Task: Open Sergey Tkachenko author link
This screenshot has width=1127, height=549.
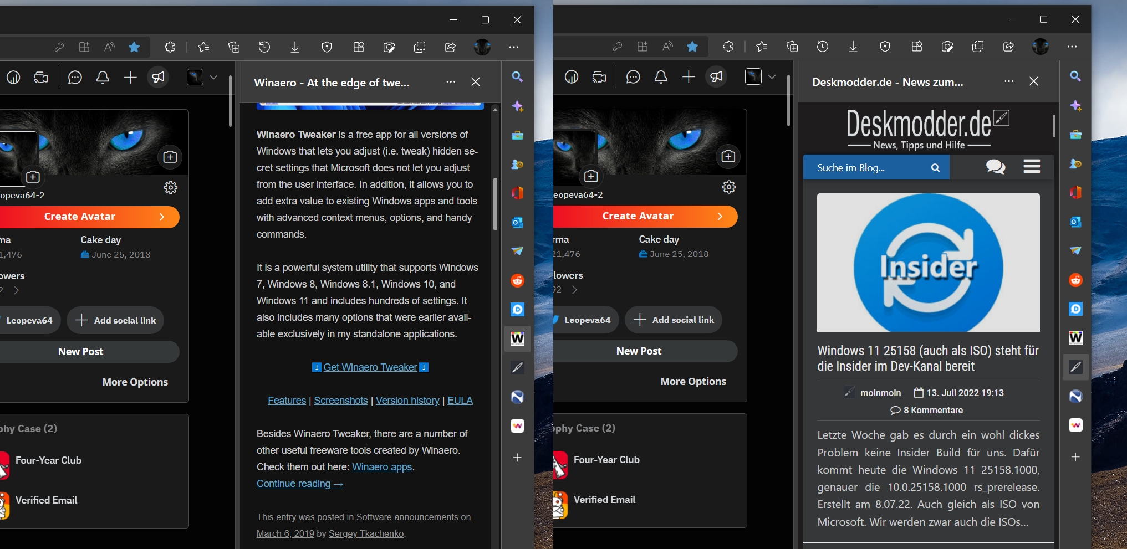Action: pos(366,533)
